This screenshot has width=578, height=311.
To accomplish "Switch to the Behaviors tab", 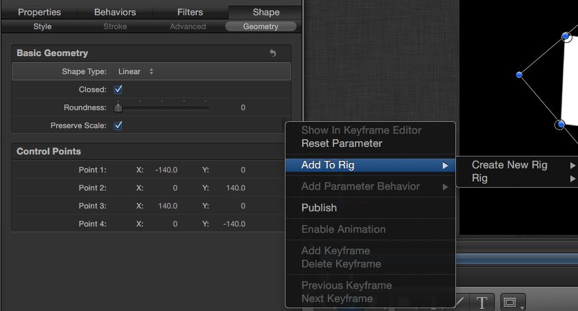I will click(115, 12).
